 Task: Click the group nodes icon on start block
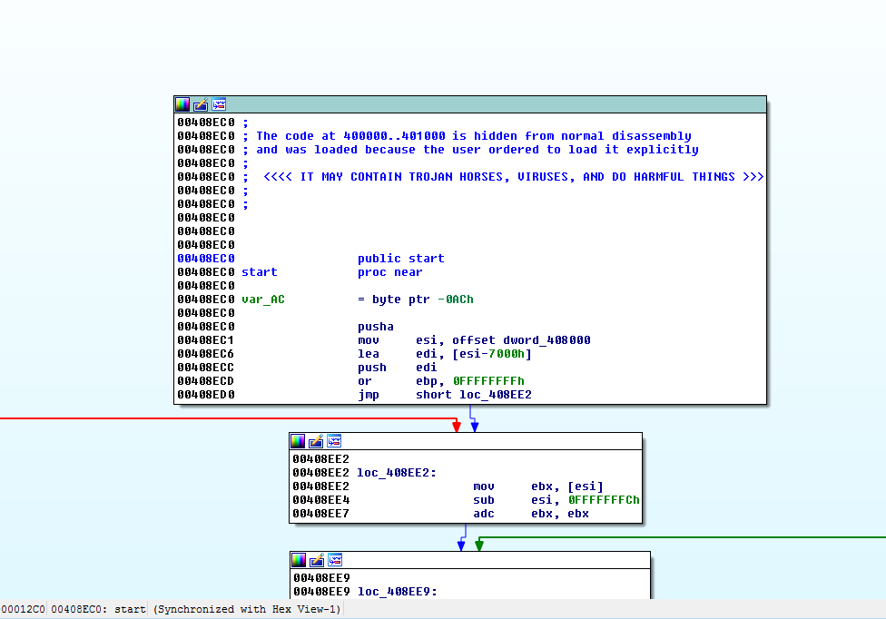click(219, 104)
